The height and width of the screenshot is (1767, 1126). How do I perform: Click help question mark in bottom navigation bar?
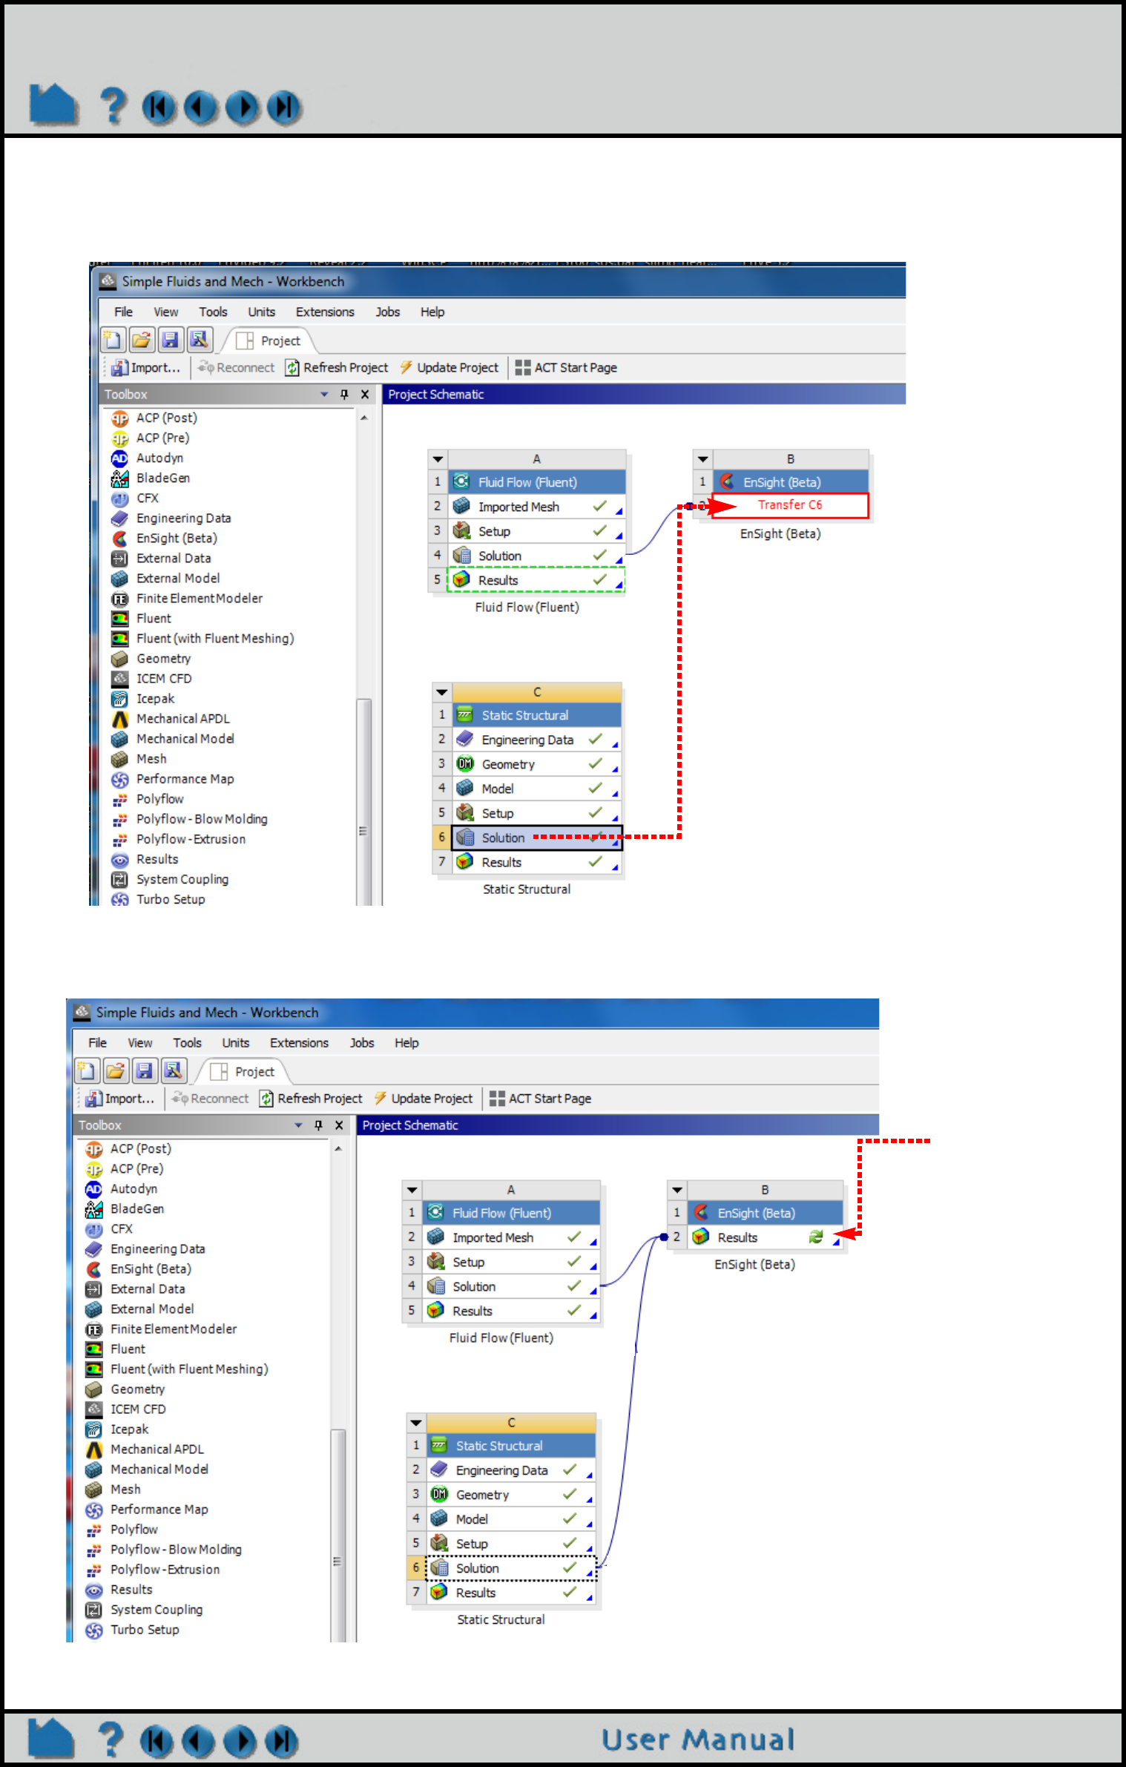tap(111, 1739)
